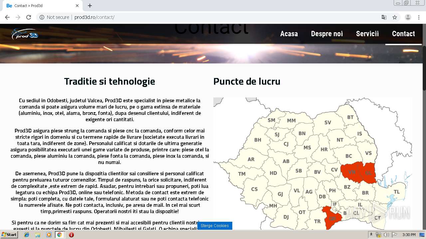Click the Prod3D logo
Image resolution: width=426 pixels, height=239 pixels.
25,34
